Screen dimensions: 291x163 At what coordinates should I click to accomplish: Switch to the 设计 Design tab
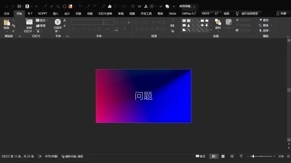point(67,14)
